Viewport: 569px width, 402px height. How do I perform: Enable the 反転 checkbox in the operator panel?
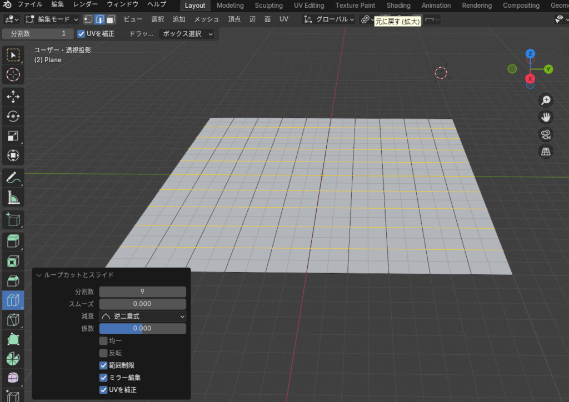[x=103, y=353]
